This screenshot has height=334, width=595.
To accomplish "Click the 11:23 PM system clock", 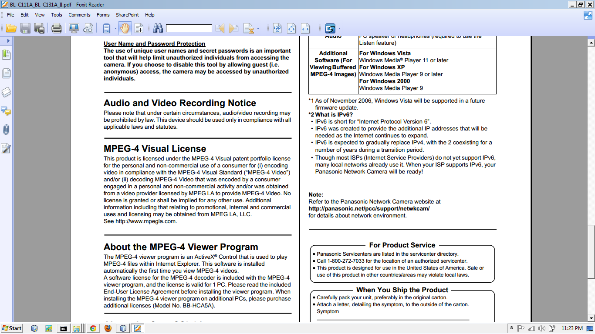I will pos(572,328).
